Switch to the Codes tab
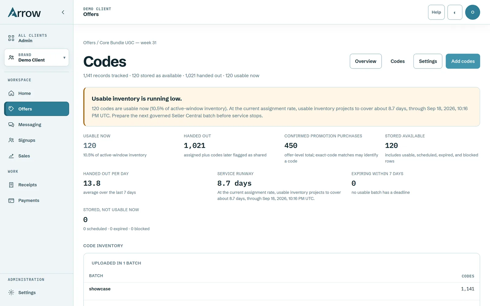The width and height of the screenshot is (490, 306). (x=398, y=61)
